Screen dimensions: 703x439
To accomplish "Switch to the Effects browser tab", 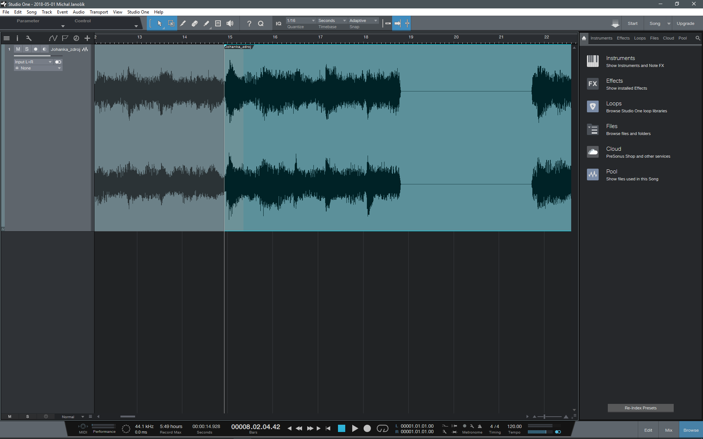I will (x=623, y=38).
